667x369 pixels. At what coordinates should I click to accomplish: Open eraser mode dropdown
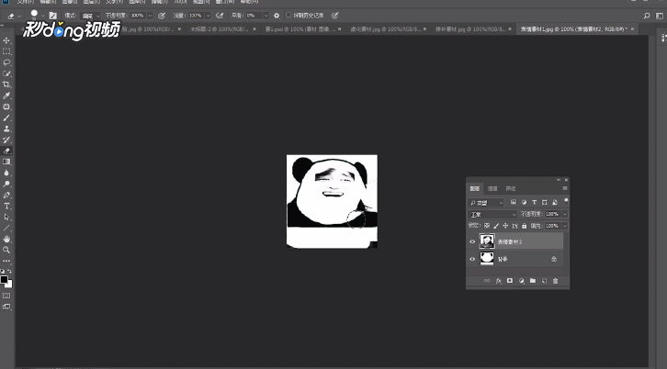tap(90, 16)
